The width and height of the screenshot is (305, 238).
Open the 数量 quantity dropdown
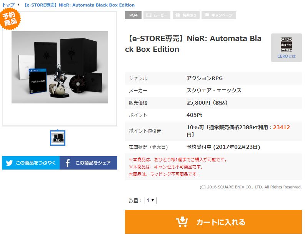[150, 200]
